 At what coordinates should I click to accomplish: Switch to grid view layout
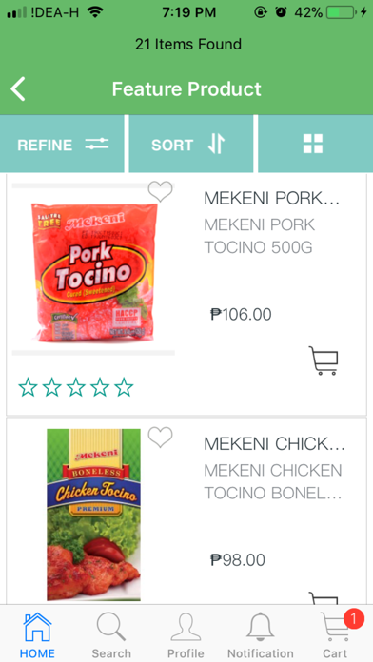[x=313, y=144]
